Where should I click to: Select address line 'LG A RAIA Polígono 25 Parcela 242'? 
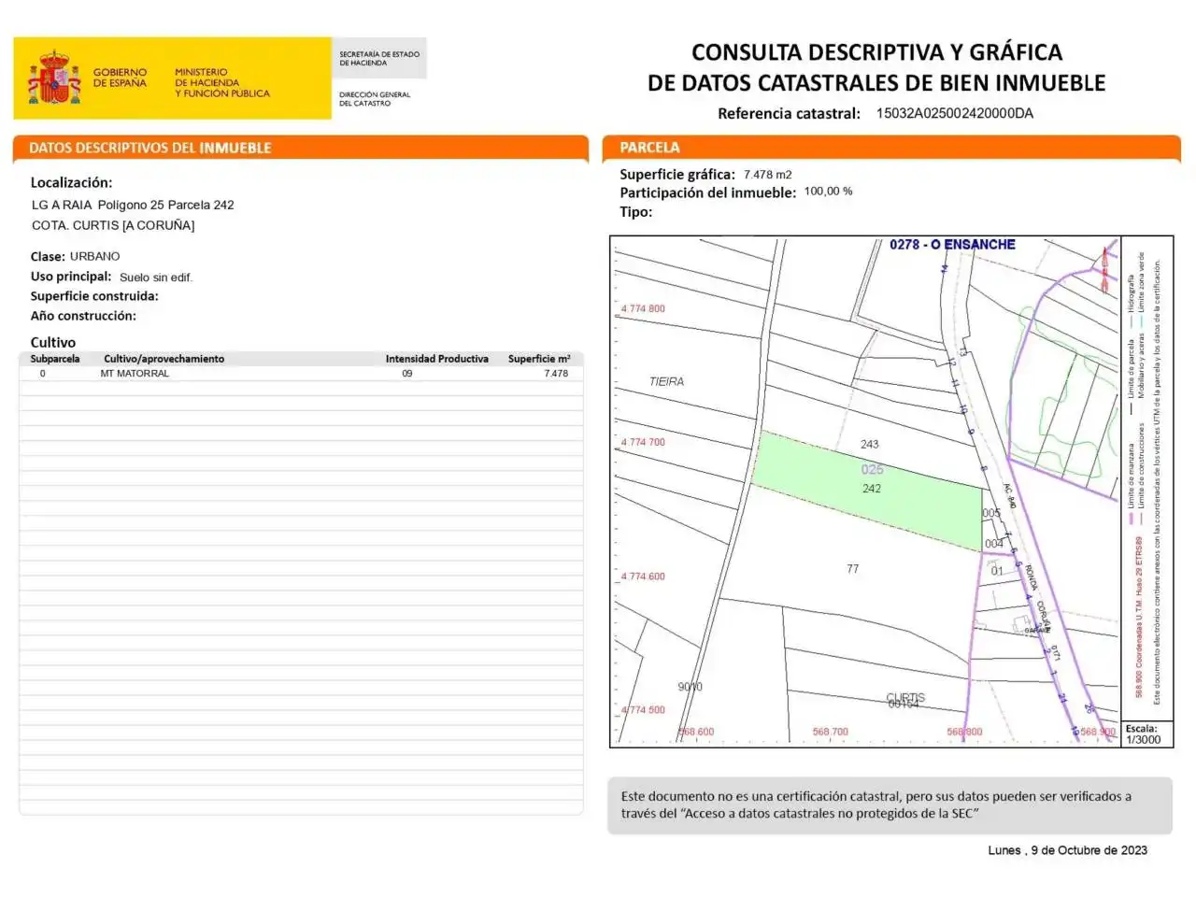133,205
